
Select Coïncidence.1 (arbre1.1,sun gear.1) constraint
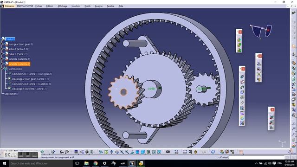tap(32, 74)
